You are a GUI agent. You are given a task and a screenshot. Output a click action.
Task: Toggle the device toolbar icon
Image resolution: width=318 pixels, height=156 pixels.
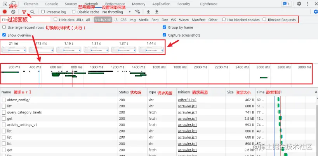pos(13,3)
